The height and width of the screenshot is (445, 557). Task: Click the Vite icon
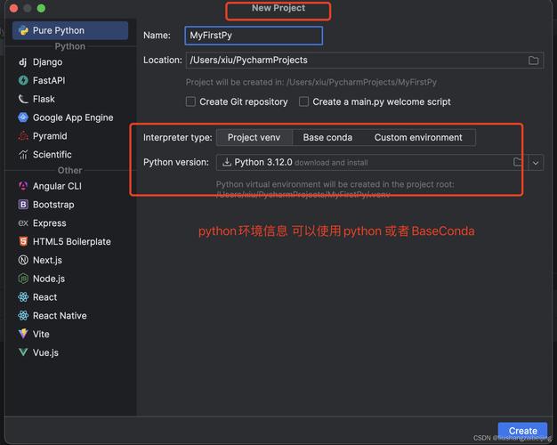(23, 334)
